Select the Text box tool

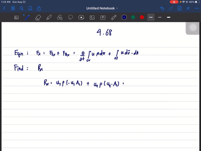tap(103, 18)
